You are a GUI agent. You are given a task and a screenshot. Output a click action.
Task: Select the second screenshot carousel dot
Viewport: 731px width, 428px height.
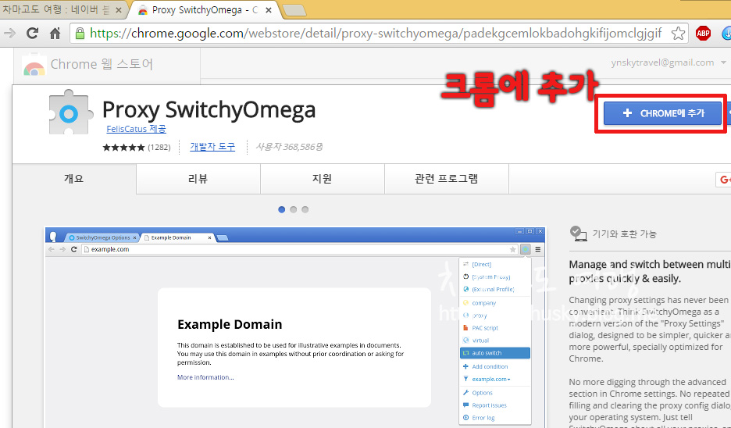coord(293,210)
